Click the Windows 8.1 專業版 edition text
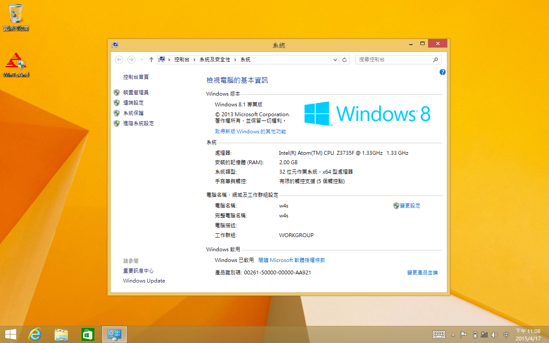The width and height of the screenshot is (549, 343). click(238, 105)
